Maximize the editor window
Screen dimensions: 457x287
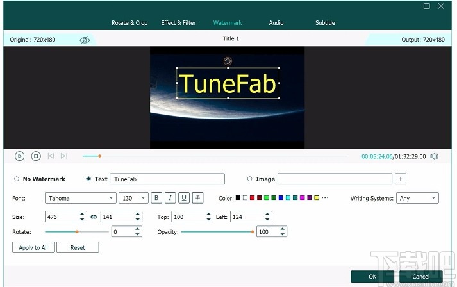click(427, 6)
